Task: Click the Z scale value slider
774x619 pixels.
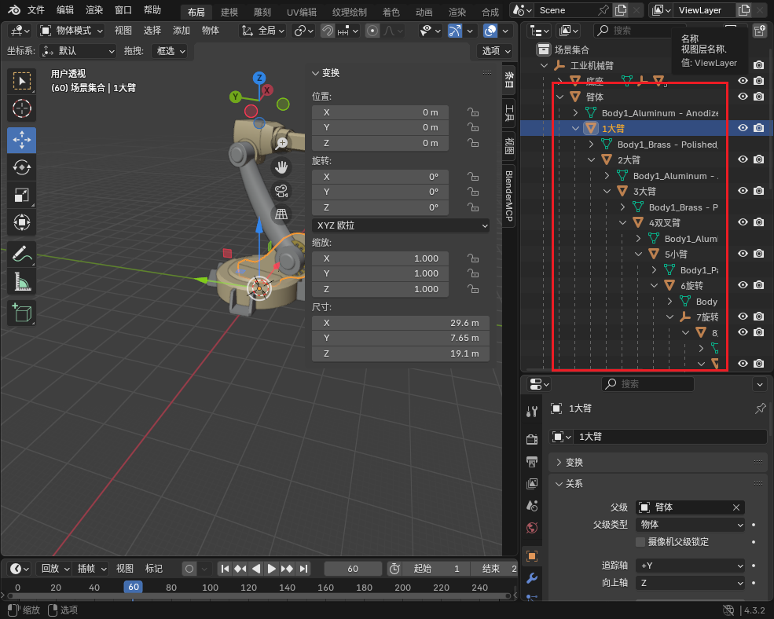Action: [x=380, y=289]
